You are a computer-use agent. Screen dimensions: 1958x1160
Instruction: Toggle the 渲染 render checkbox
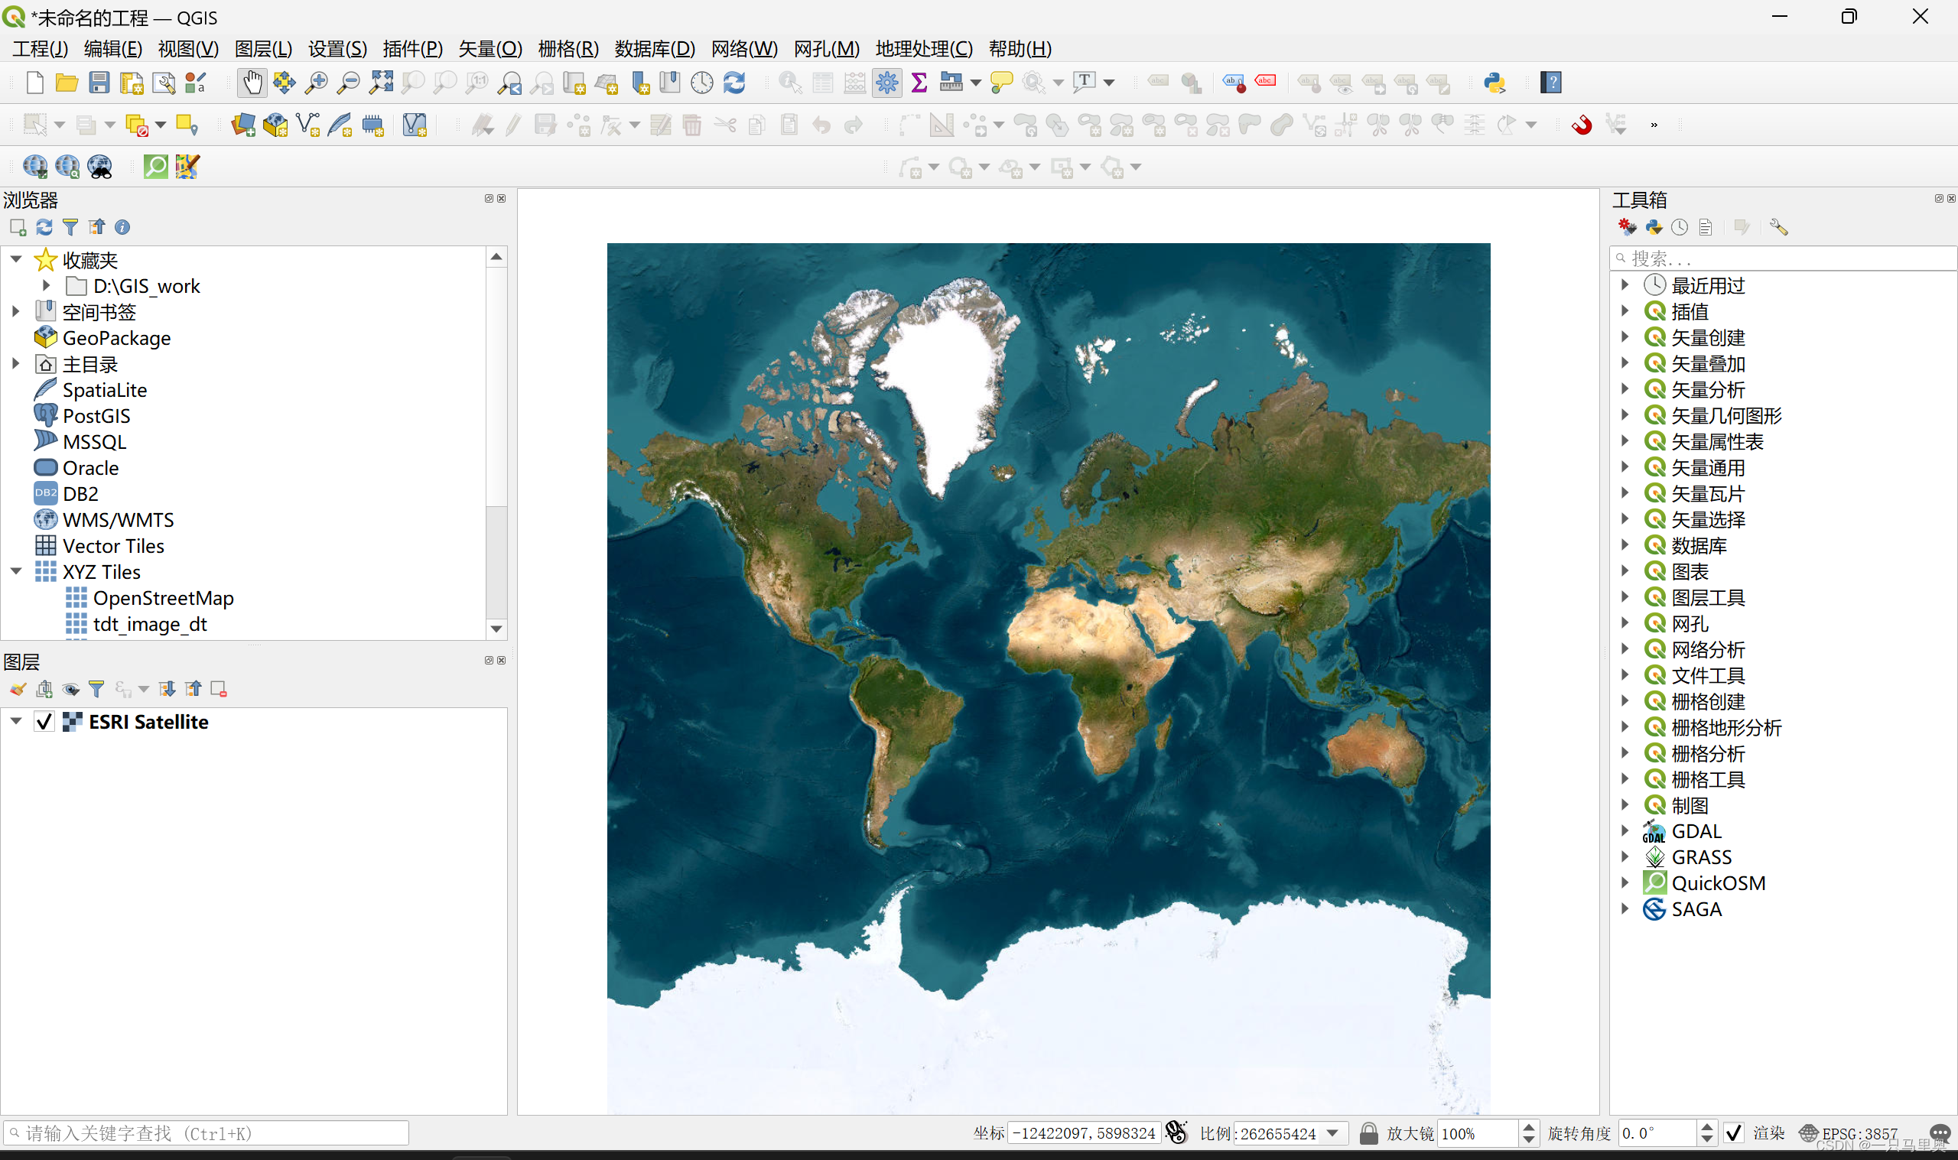pos(1733,1132)
